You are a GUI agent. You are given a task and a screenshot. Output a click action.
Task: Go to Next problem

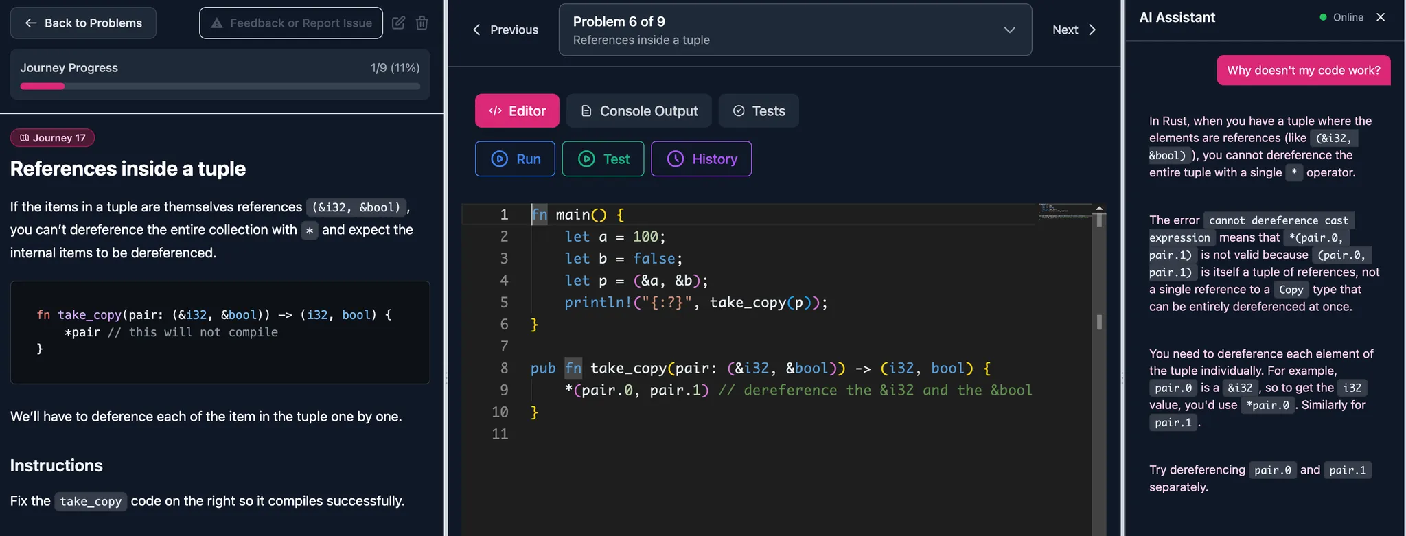[1074, 30]
